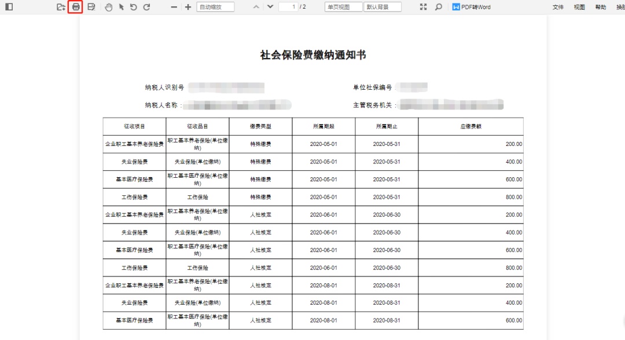
Task: Zoom in with the plus button
Action: coord(187,7)
